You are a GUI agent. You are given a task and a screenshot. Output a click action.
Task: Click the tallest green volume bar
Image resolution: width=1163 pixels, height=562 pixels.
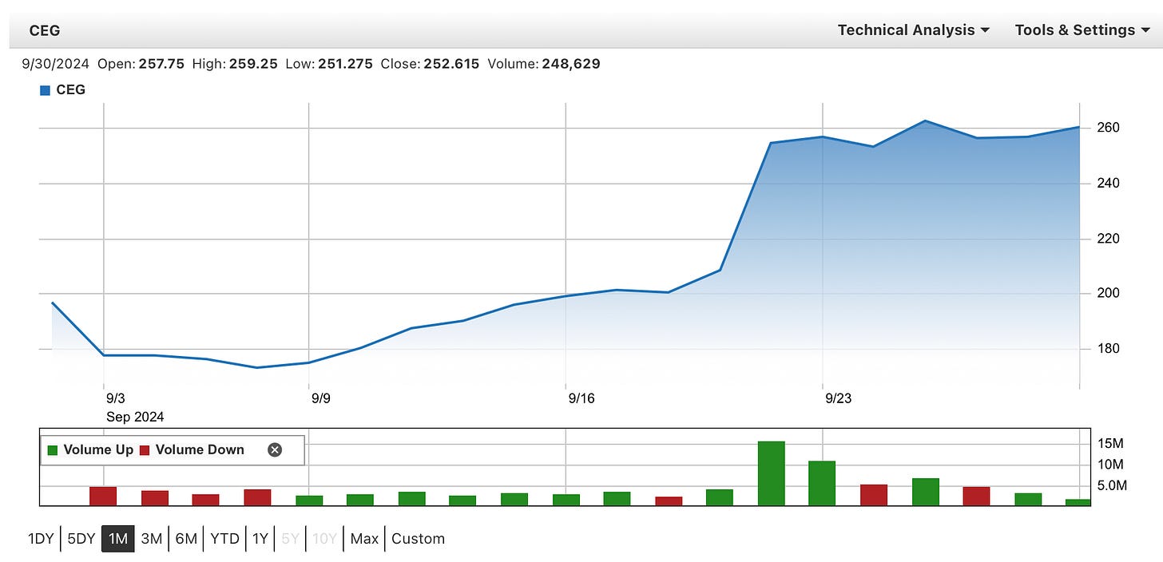click(771, 473)
